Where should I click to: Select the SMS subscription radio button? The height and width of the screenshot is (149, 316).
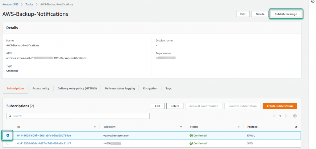[x=8, y=143]
